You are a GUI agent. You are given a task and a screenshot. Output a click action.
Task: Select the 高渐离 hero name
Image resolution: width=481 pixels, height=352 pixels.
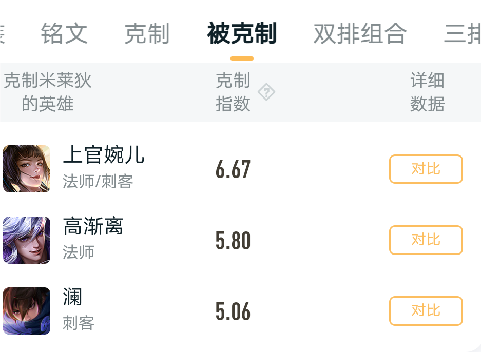pos(93,226)
